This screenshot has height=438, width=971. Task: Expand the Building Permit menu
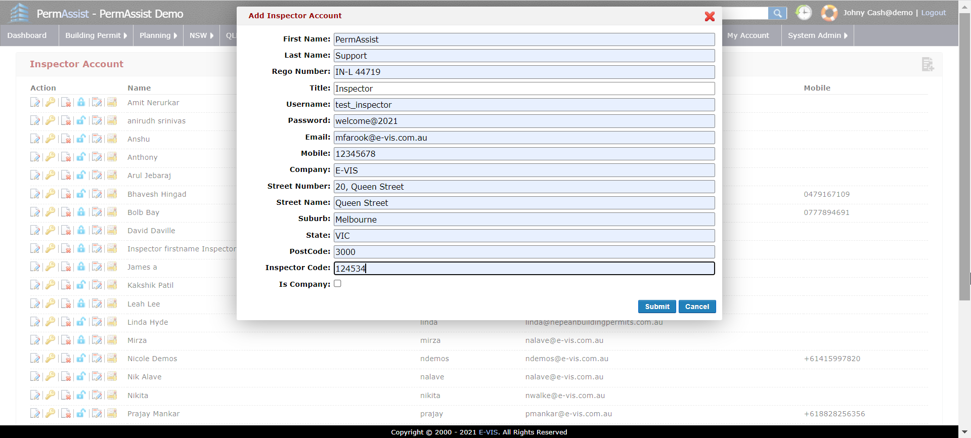click(x=96, y=35)
